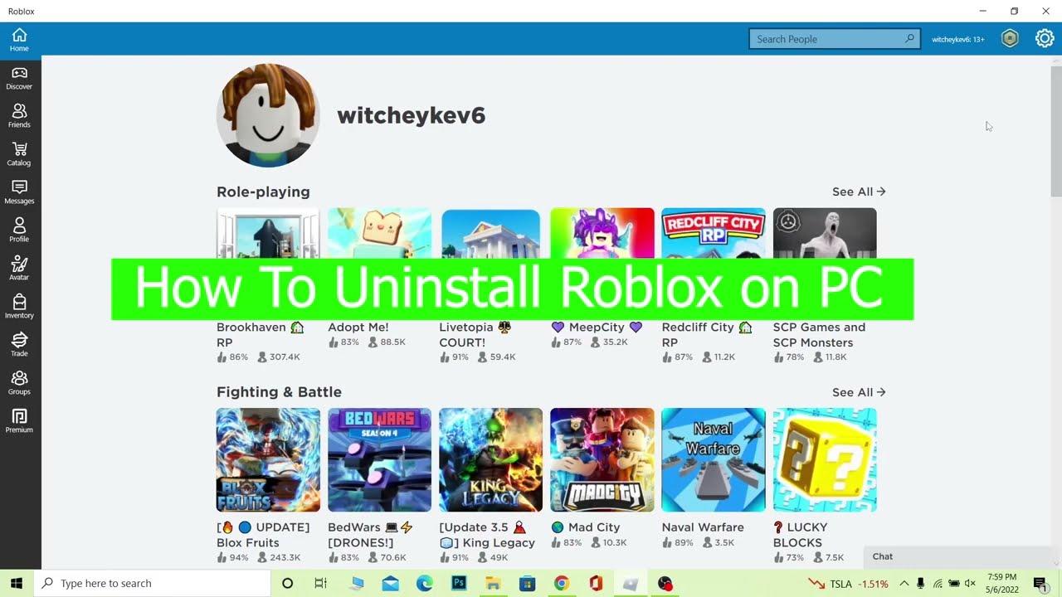Image resolution: width=1062 pixels, height=597 pixels.
Task: Open the microphone tray icon
Action: point(920,584)
